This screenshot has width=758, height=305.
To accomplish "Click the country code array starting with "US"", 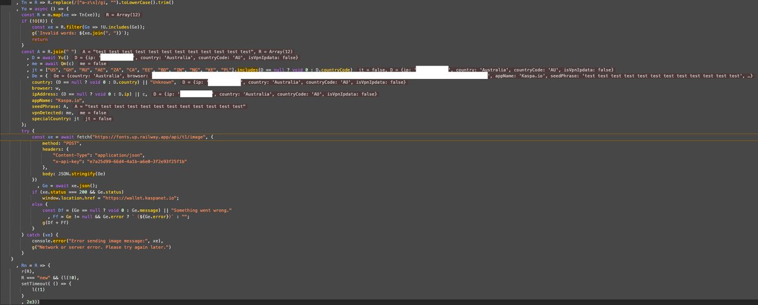I will [x=139, y=69].
